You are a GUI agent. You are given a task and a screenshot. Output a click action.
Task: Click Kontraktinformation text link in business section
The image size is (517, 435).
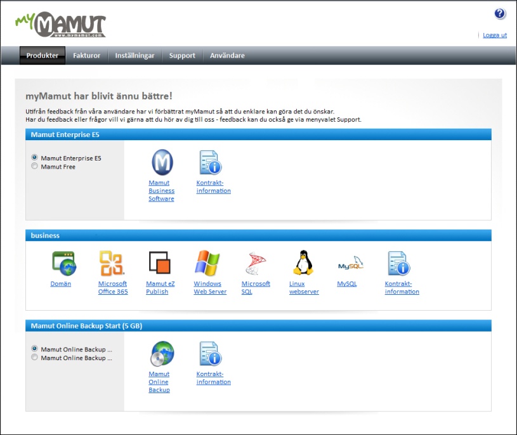point(402,287)
